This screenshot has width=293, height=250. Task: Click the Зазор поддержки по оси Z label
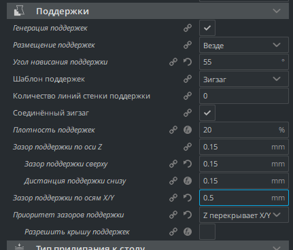[58, 147]
